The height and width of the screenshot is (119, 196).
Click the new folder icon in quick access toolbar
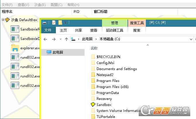60,23
